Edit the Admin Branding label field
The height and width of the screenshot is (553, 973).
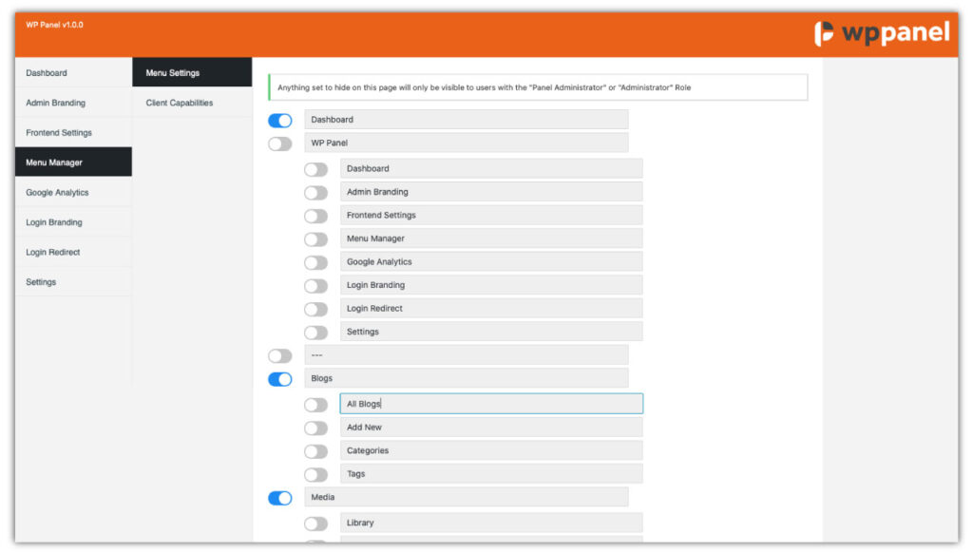pyautogui.click(x=491, y=192)
